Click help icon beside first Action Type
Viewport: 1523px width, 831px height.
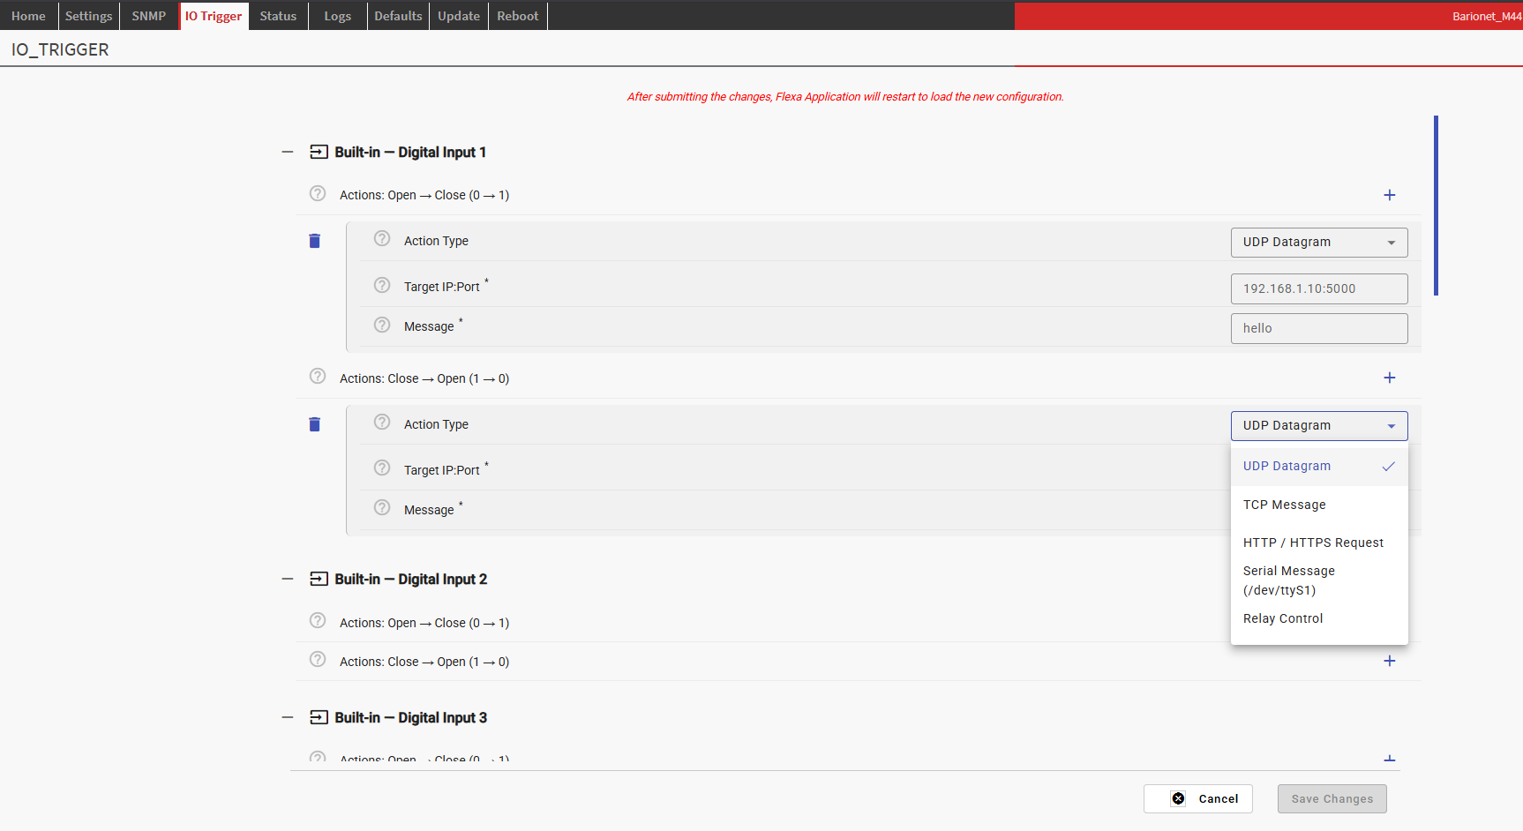coord(382,239)
